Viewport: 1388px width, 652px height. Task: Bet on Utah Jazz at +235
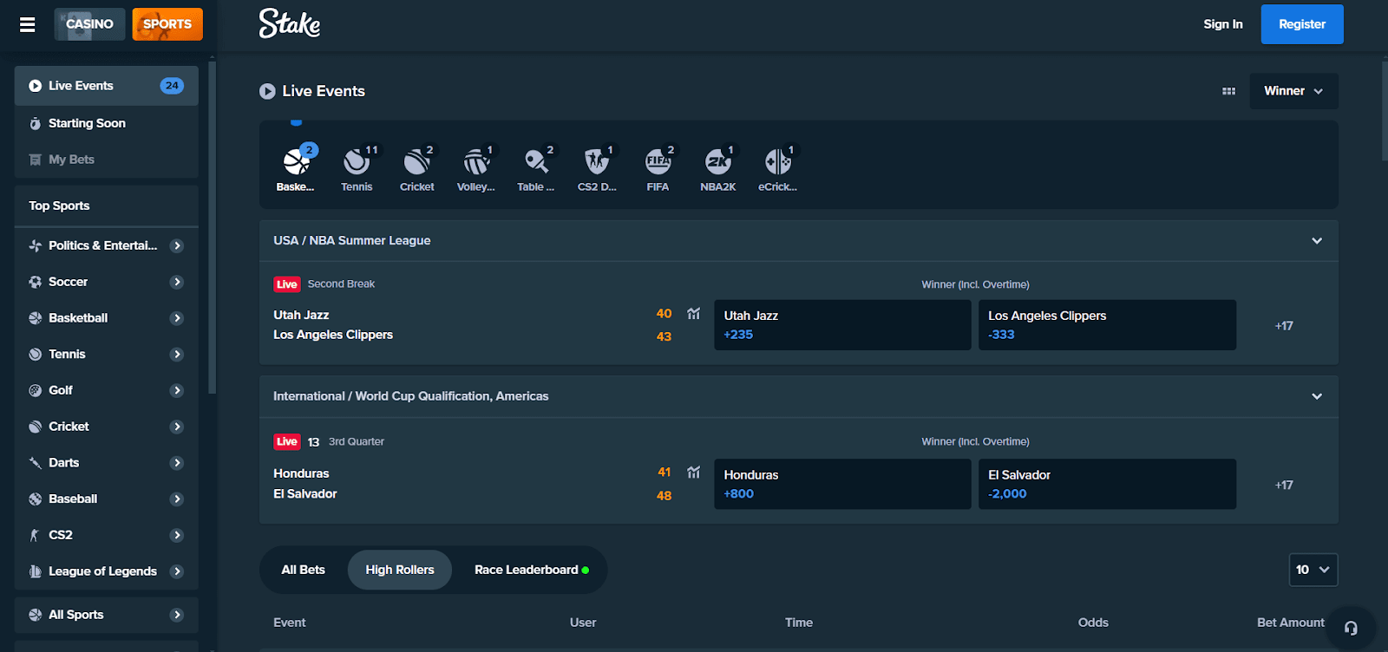pyautogui.click(x=842, y=325)
